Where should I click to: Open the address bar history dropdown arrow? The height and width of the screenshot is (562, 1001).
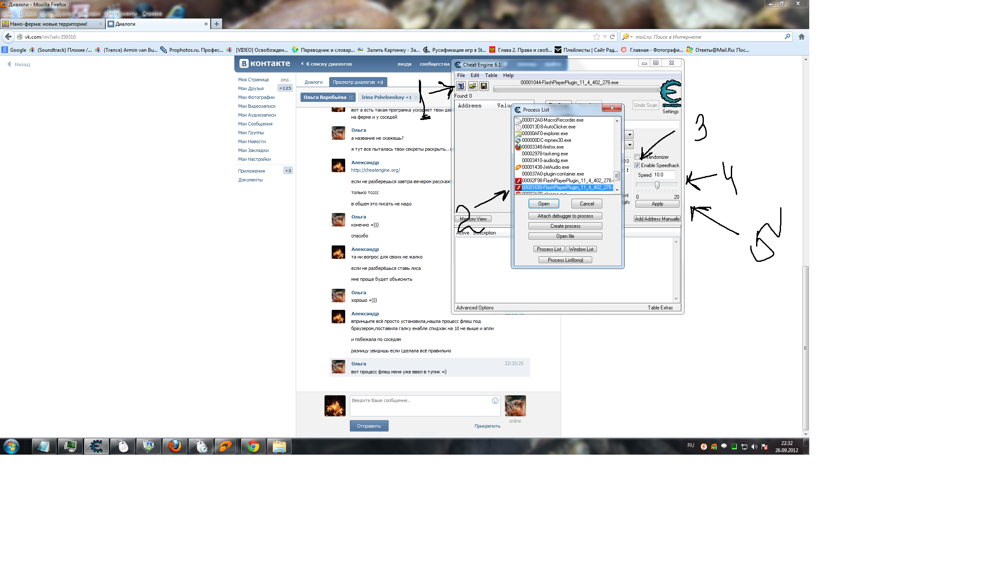point(605,37)
